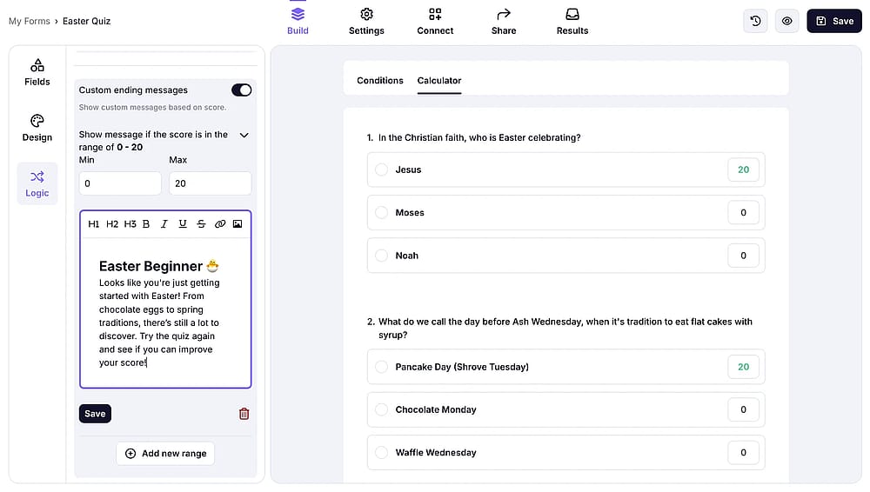Edit the score value for Noah
Screen dimensions: 870x492
743,256
